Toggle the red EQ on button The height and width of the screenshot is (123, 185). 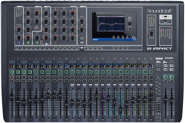[55, 43]
